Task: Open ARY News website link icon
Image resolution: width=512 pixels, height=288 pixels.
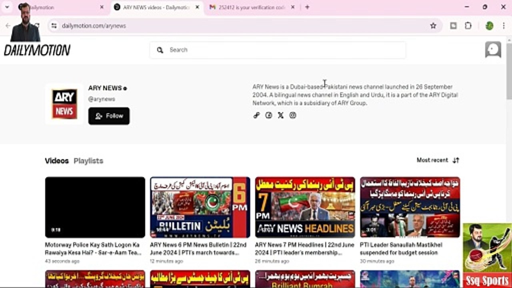Action: pos(257,115)
